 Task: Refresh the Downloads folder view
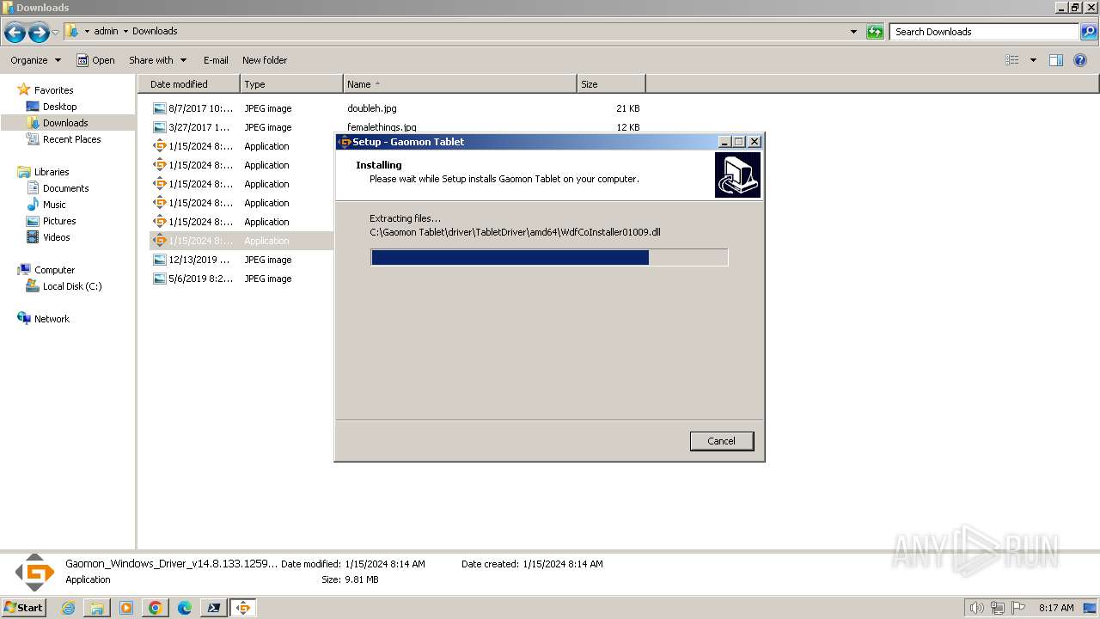pyautogui.click(x=875, y=32)
